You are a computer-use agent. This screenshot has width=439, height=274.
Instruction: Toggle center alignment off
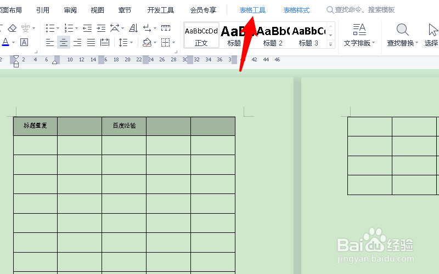tap(64, 43)
